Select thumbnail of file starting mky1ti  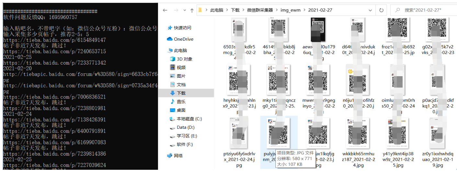pos(278,79)
